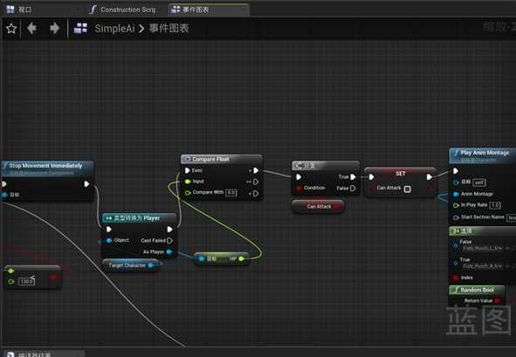Click the SET node exec output pin

[430, 177]
